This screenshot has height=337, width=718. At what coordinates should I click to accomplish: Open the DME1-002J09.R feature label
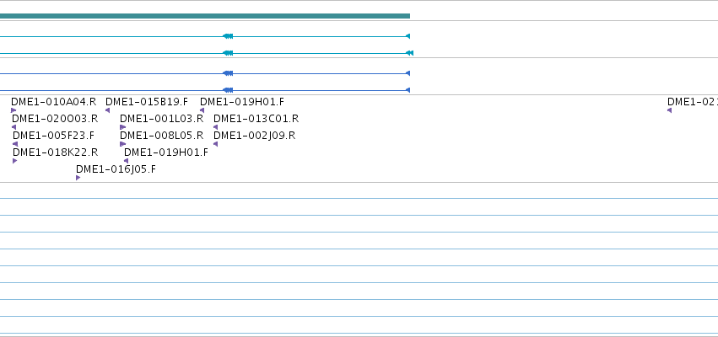click(255, 136)
